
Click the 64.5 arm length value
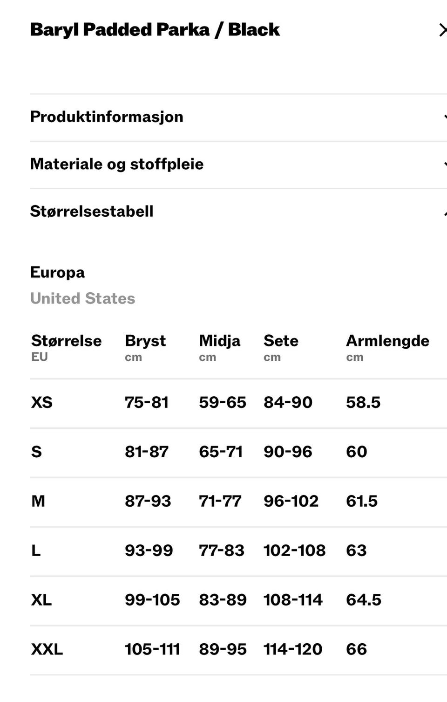pos(363,600)
